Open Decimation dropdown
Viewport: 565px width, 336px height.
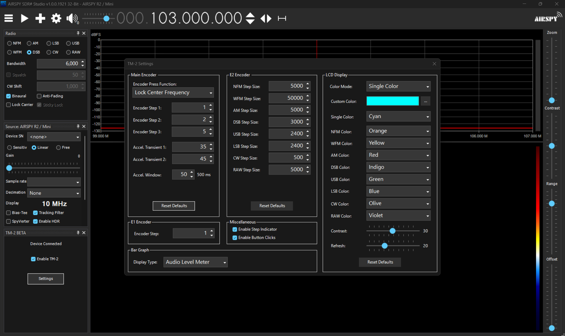54,193
